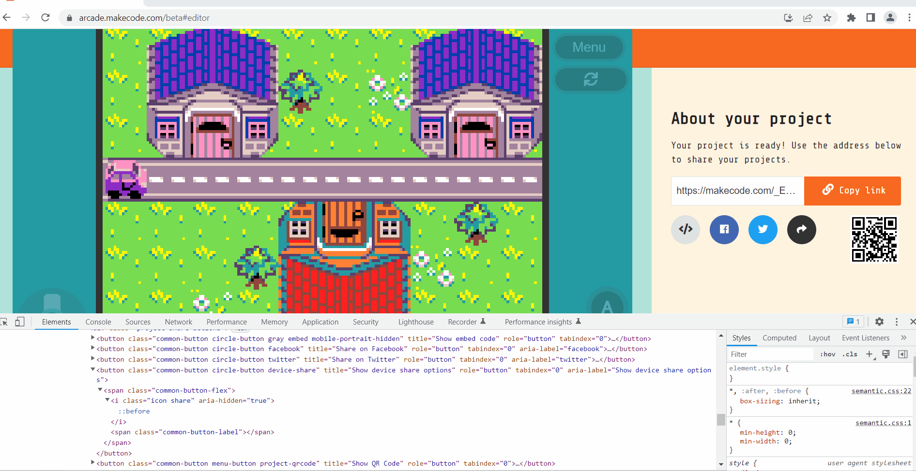
Task: Click the Styles Filter input
Action: 771,354
